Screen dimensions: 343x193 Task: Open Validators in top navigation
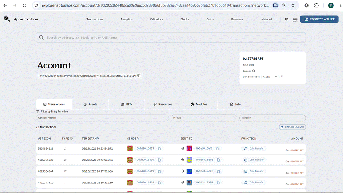(x=156, y=19)
